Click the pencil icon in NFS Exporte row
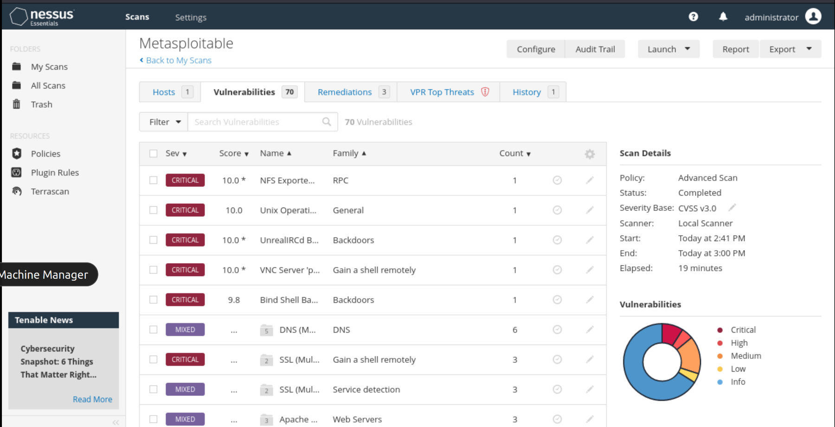This screenshot has height=427, width=835. (590, 180)
